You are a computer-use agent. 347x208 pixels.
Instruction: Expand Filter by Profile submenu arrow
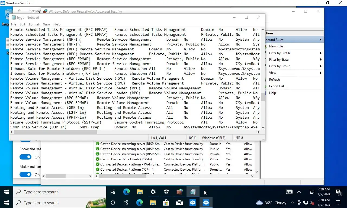coord(321,53)
